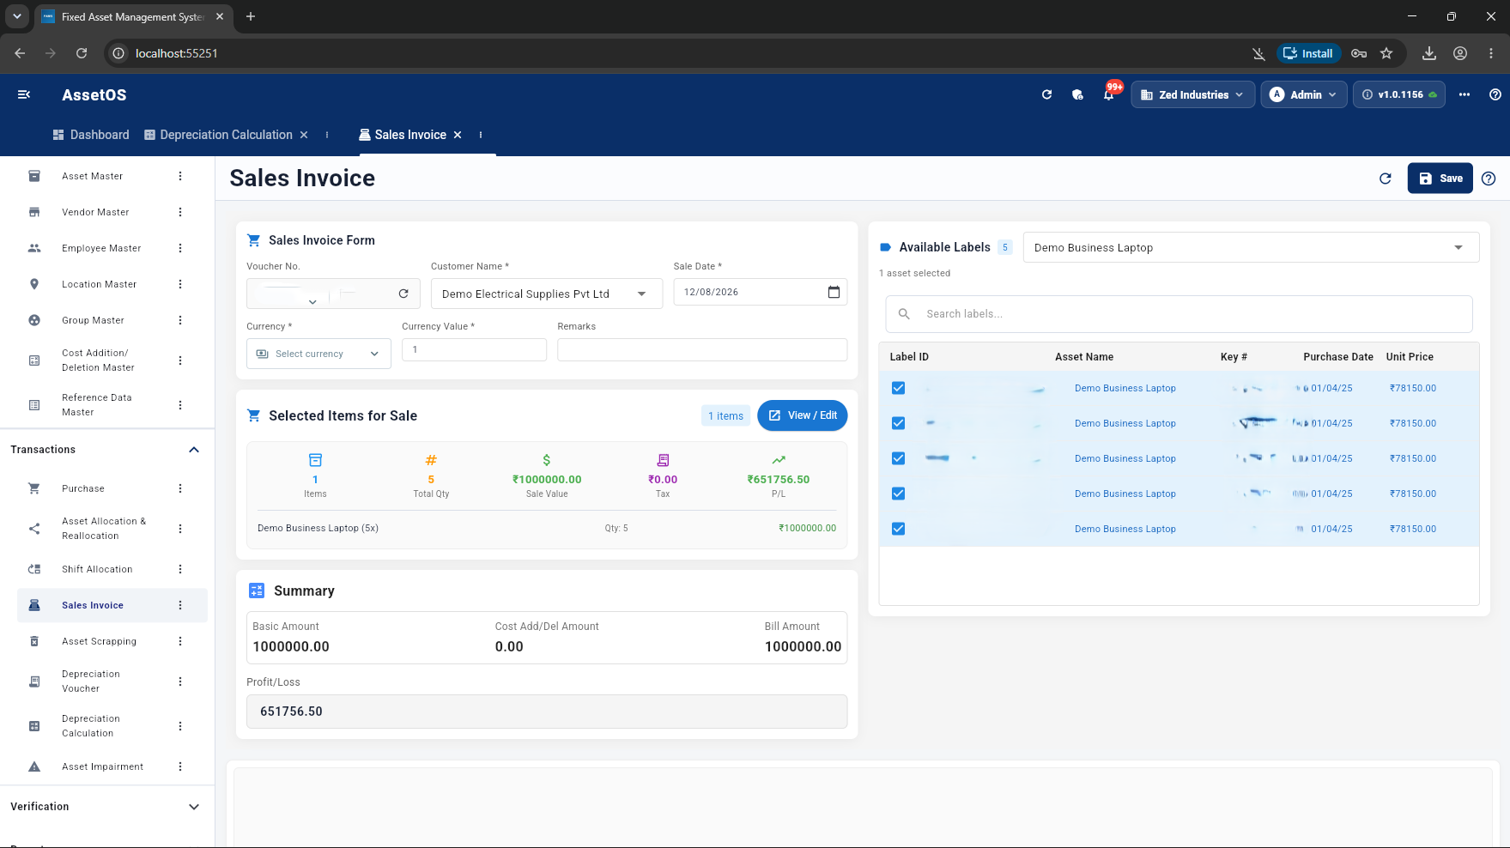1510x848 pixels.
Task: Uncheck the second Demo Business Laptop row checkbox
Action: pos(898,423)
